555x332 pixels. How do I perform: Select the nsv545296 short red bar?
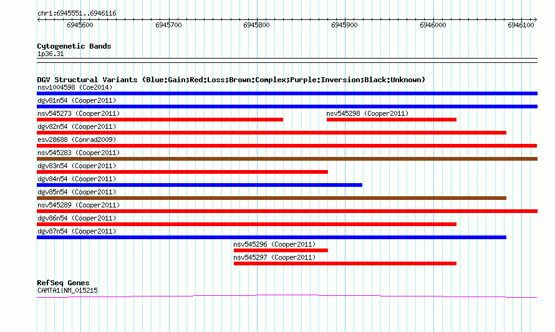point(281,250)
